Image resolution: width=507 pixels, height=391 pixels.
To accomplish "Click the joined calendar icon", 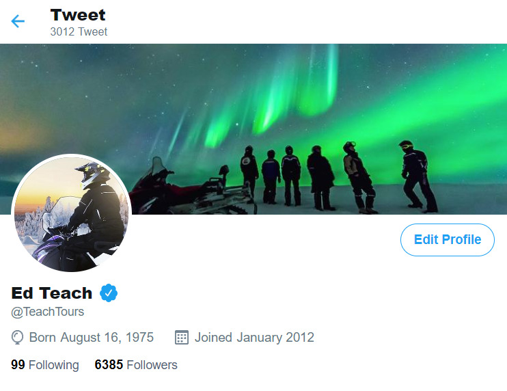I will pos(182,337).
